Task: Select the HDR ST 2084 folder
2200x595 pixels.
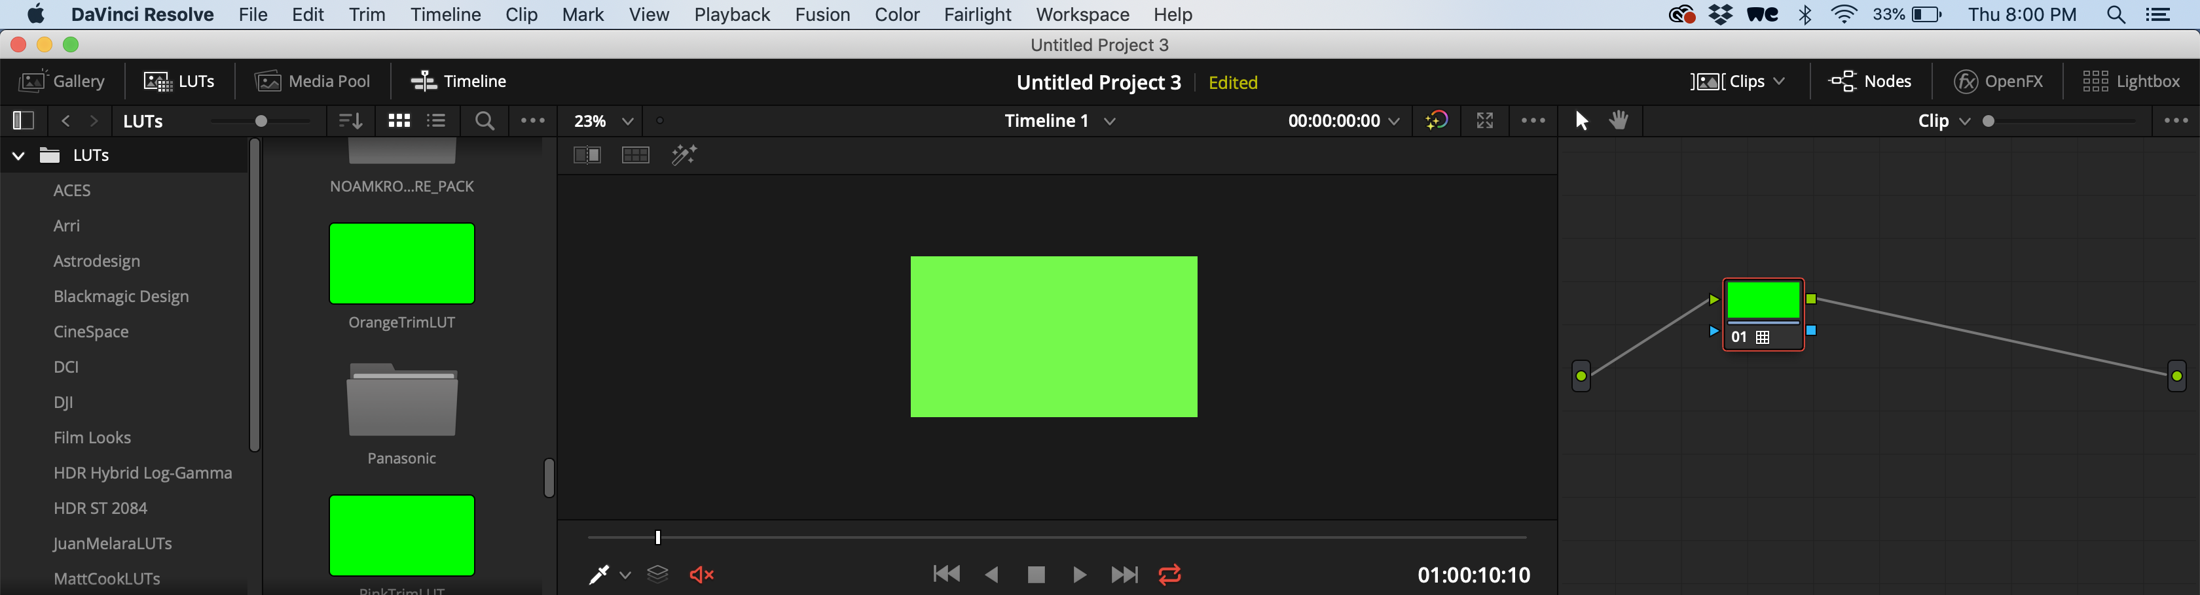Action: click(101, 508)
